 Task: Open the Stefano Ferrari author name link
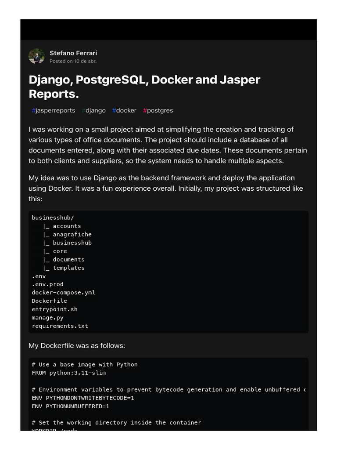(73, 53)
